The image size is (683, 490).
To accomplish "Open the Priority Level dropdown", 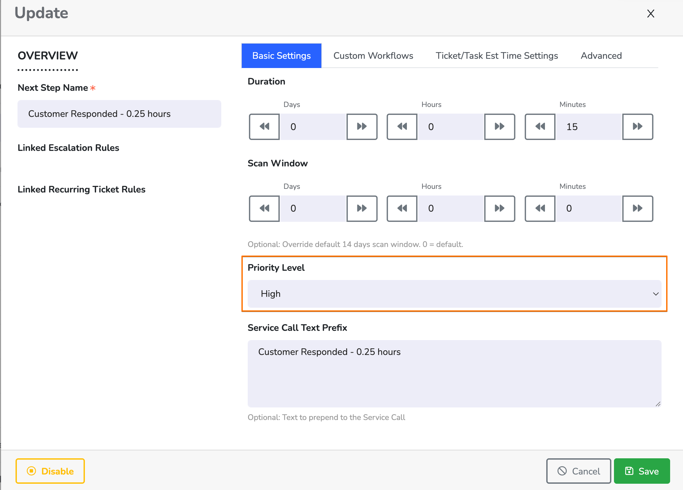I will [454, 294].
